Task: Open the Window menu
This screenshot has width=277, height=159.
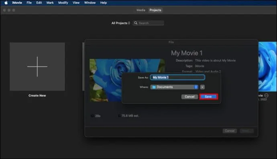Action: [90, 3]
